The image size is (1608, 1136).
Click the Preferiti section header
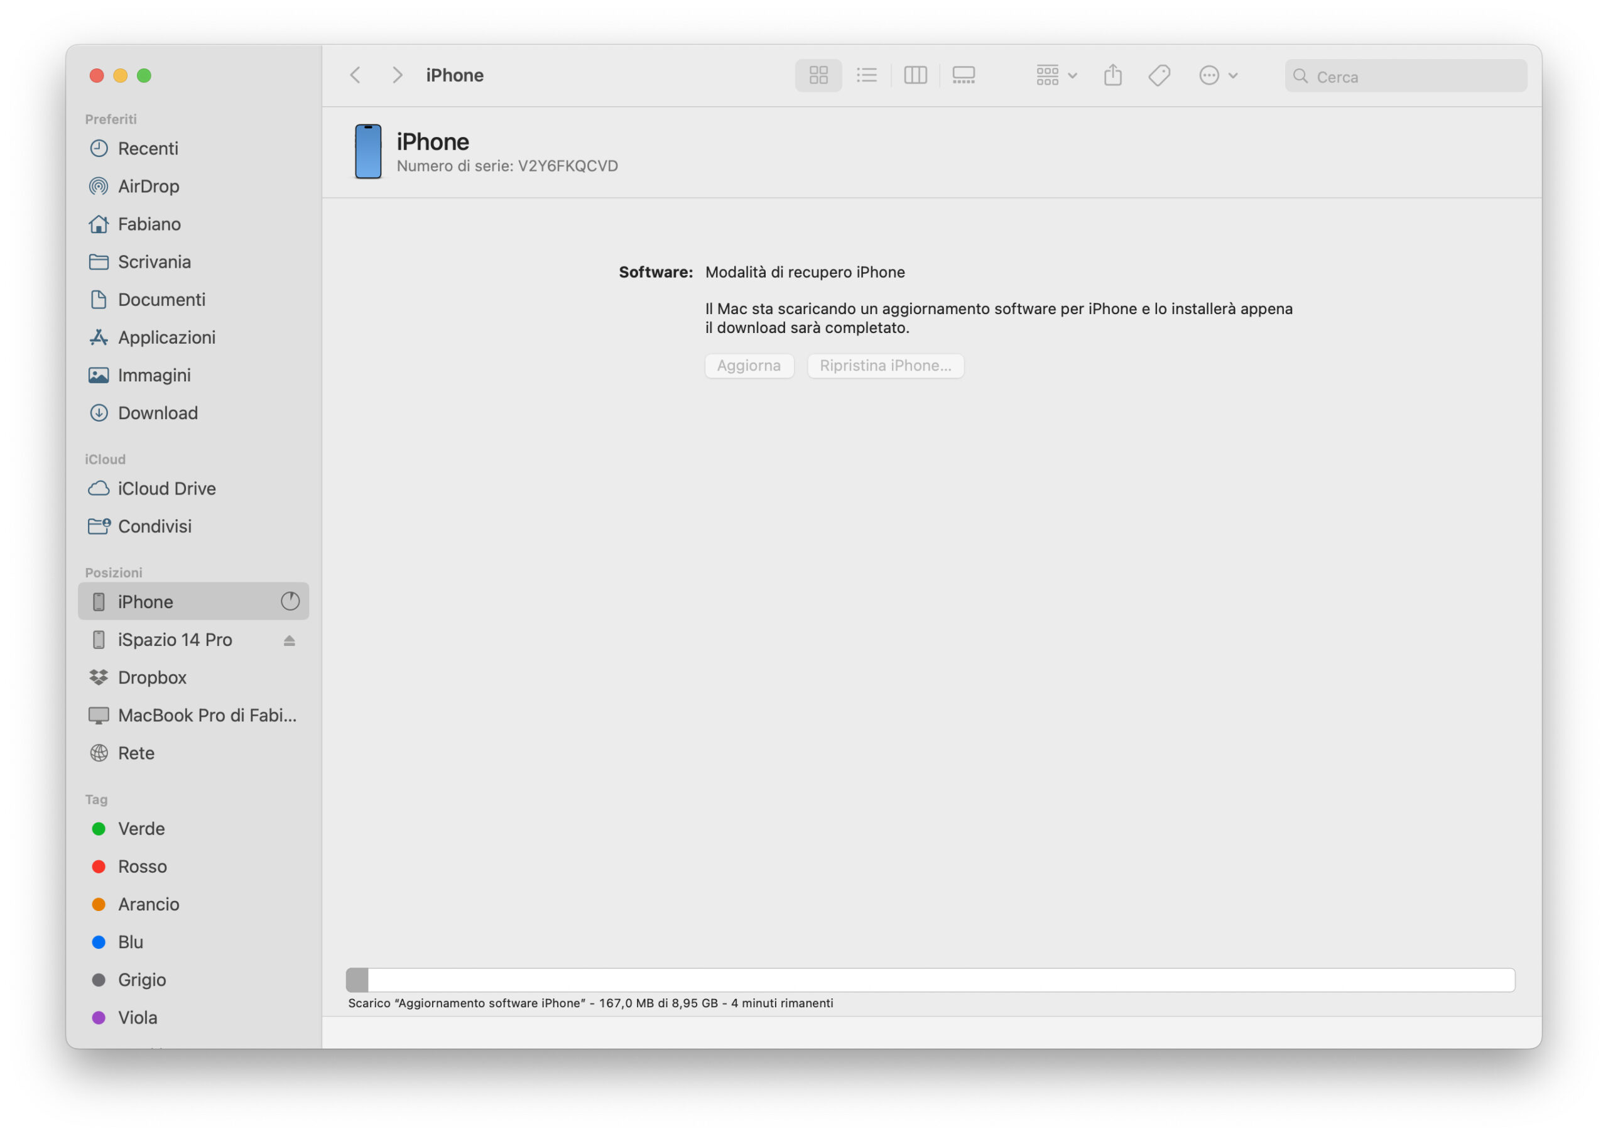(111, 119)
